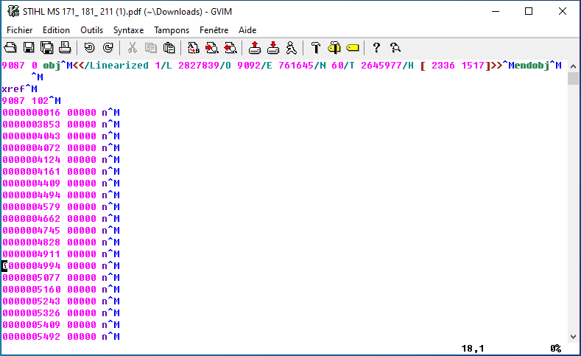Paste from clipboard icon
The image size is (581, 356).
tap(169, 48)
